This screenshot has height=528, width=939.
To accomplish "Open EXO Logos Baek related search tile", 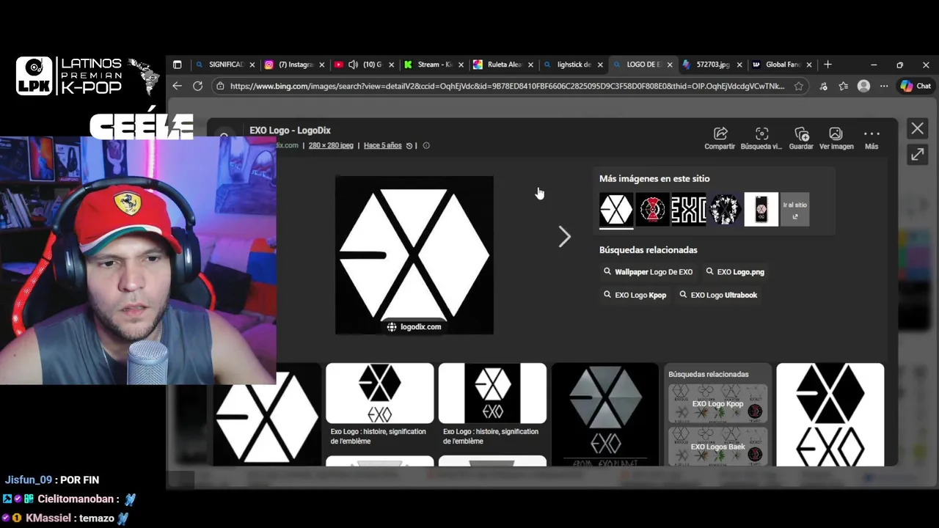I will tap(717, 446).
